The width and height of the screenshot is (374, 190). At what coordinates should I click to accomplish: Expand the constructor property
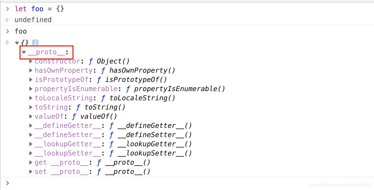(31, 61)
